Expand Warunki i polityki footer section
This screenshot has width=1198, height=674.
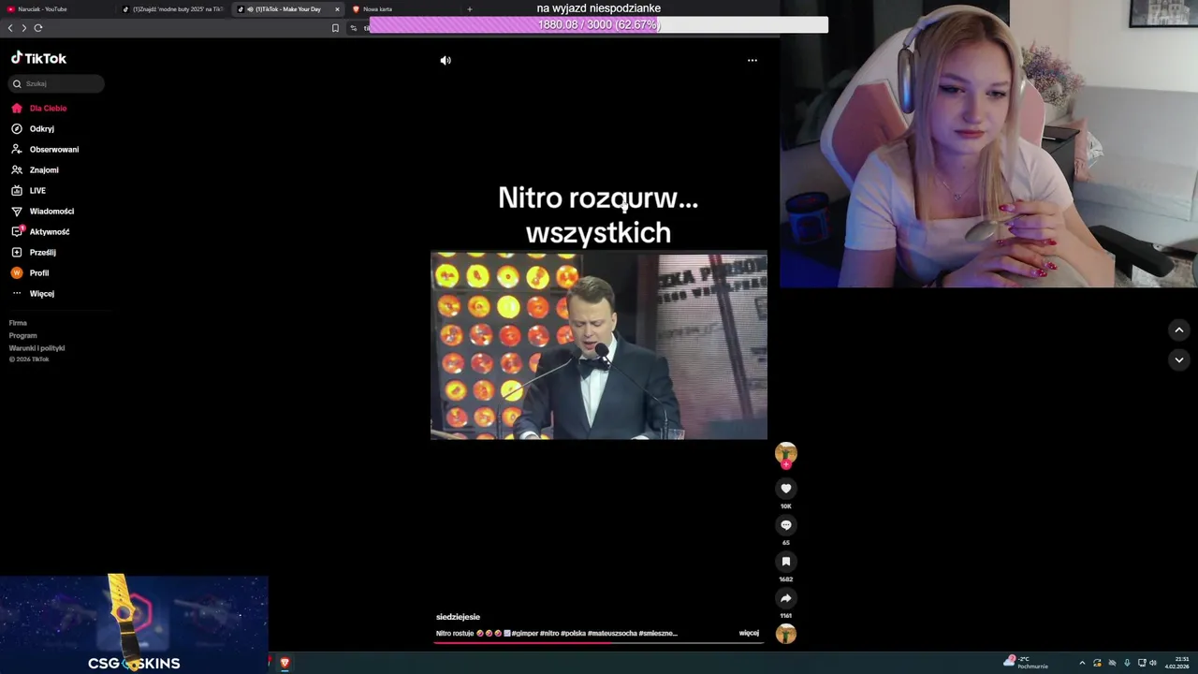pyautogui.click(x=37, y=348)
